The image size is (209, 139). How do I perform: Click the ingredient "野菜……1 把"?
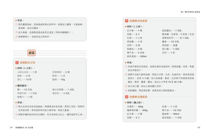pyautogui.click(x=59, y=76)
